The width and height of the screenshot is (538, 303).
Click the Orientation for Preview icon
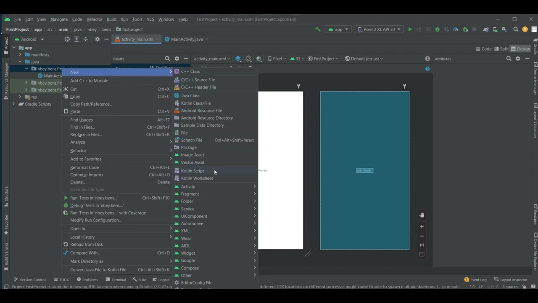248,59
